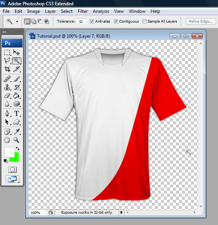
Task: Select the Clone Stamp tool
Action: coord(7,87)
